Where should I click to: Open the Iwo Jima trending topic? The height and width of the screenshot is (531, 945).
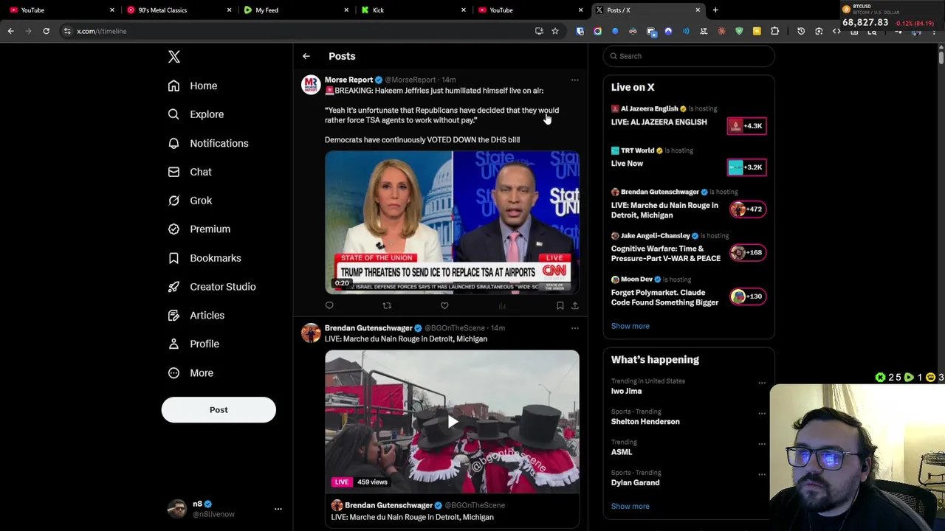[x=626, y=391]
